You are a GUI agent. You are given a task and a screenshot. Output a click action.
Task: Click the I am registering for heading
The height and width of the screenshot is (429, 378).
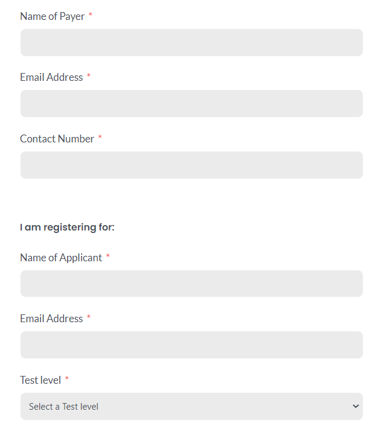coord(67,227)
